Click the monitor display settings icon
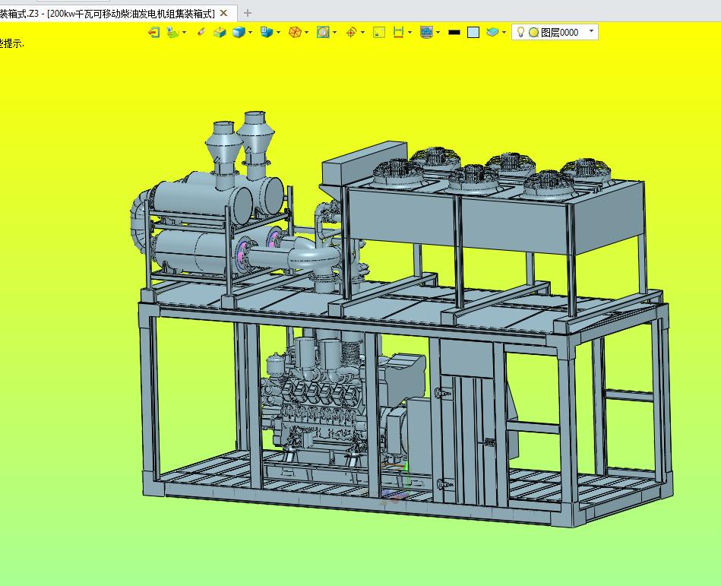721x586 pixels. coord(427,32)
